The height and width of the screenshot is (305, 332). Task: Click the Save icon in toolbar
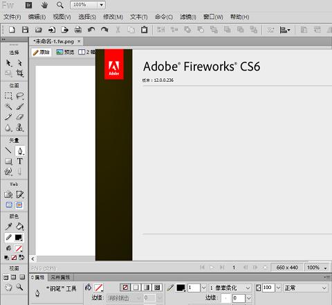click(x=25, y=30)
